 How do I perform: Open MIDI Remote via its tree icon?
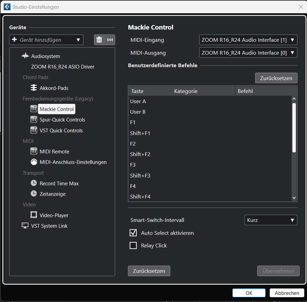(34, 151)
